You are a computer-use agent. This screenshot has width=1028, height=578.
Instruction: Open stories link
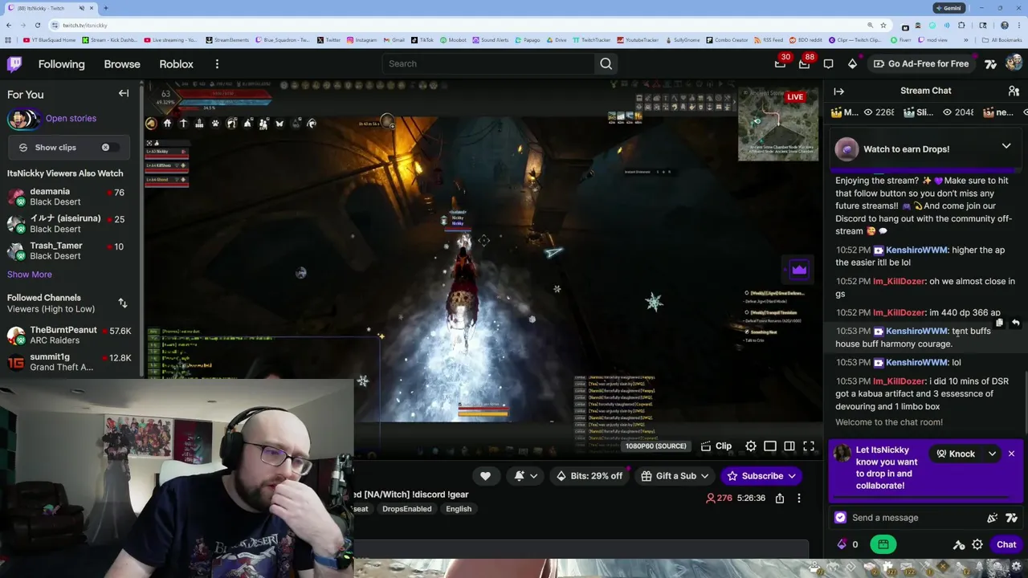pyautogui.click(x=71, y=118)
